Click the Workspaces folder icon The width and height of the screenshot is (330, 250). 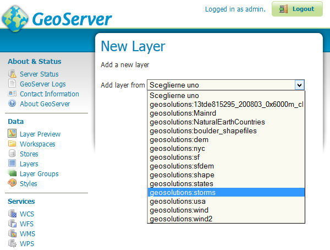(12, 143)
